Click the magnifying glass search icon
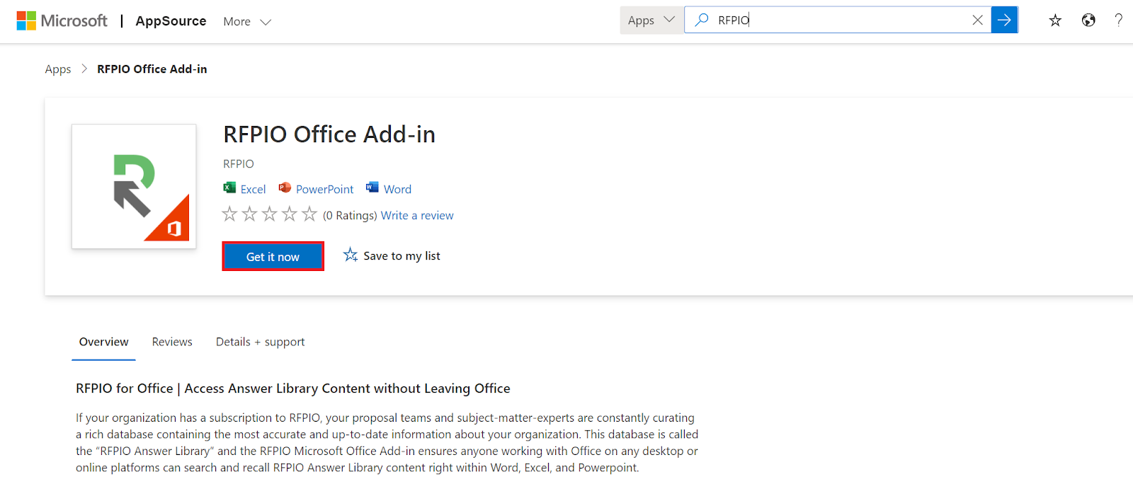The image size is (1133, 501). click(x=701, y=20)
